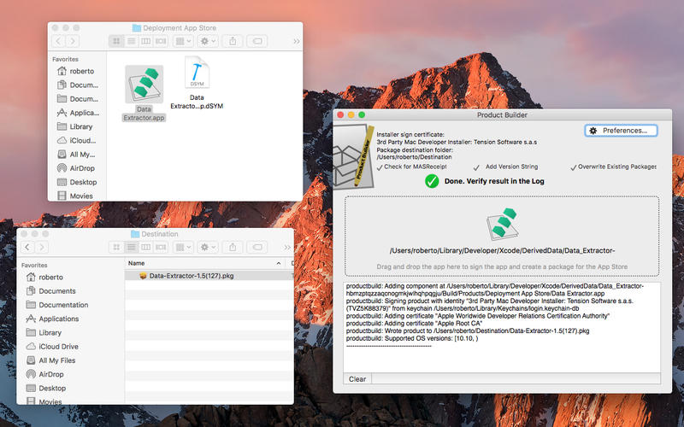The height and width of the screenshot is (427, 684).
Task: Toggle Check for MASReceipt option
Action: (x=411, y=167)
